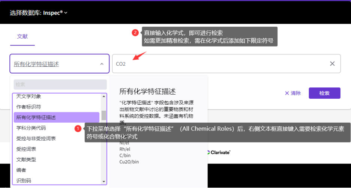Screen dimensions: 351x188
Task: Expand the 所有化学特征描述 field selector
Action: click(60, 64)
